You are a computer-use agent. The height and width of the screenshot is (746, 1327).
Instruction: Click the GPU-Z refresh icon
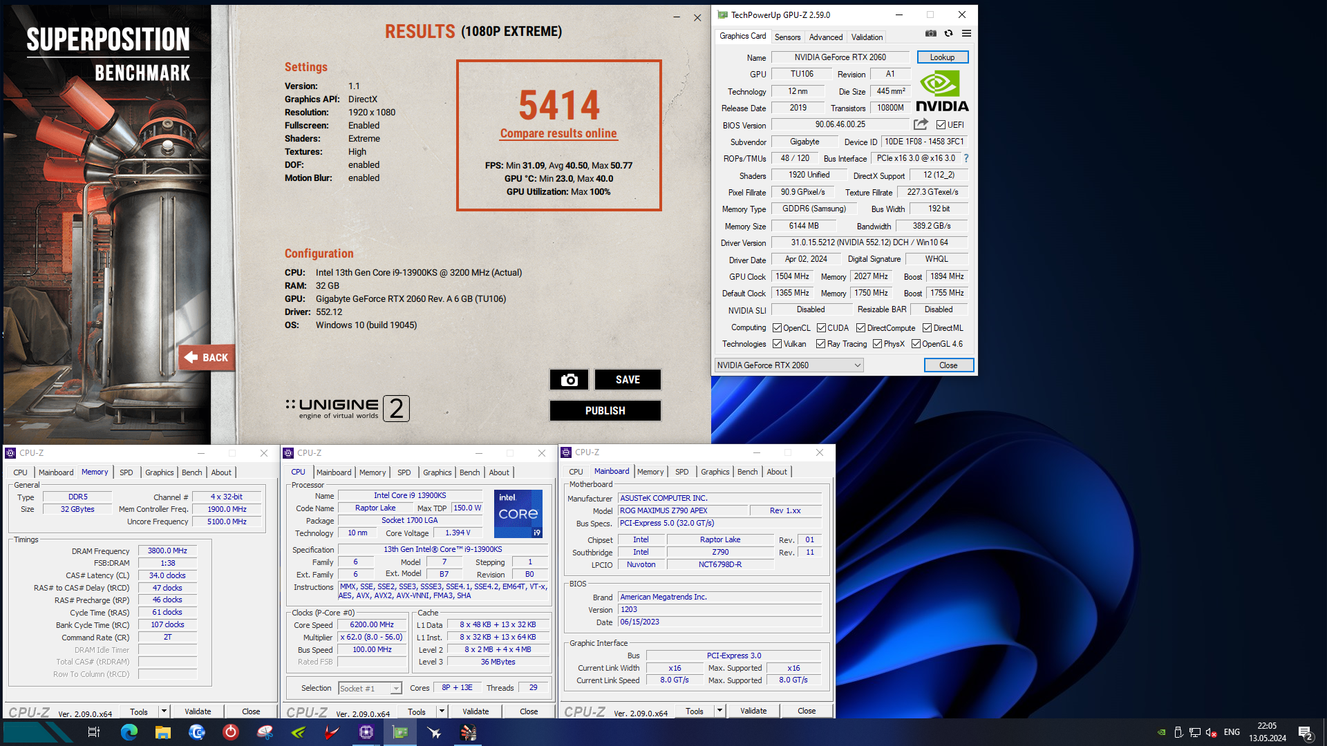(948, 33)
